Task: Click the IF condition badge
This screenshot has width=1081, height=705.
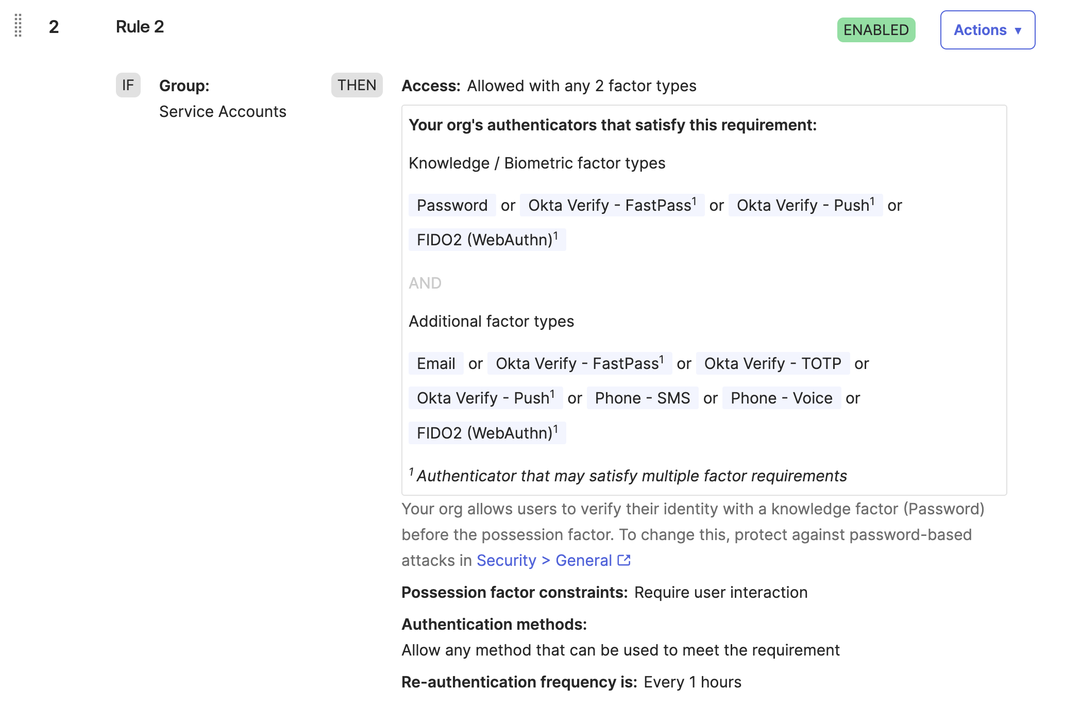Action: point(128,85)
